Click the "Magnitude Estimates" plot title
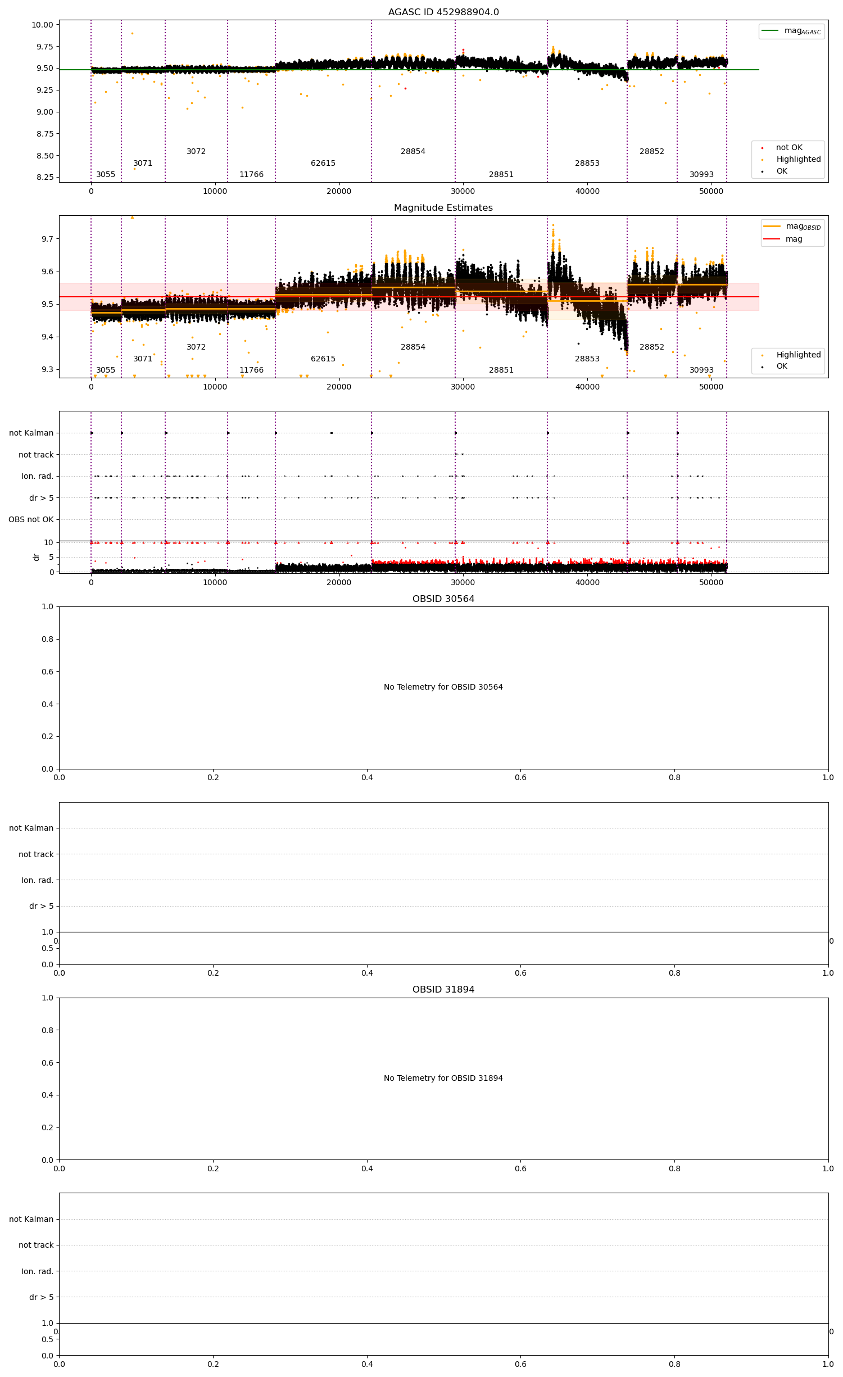The width and height of the screenshot is (843, 1377). (x=443, y=208)
